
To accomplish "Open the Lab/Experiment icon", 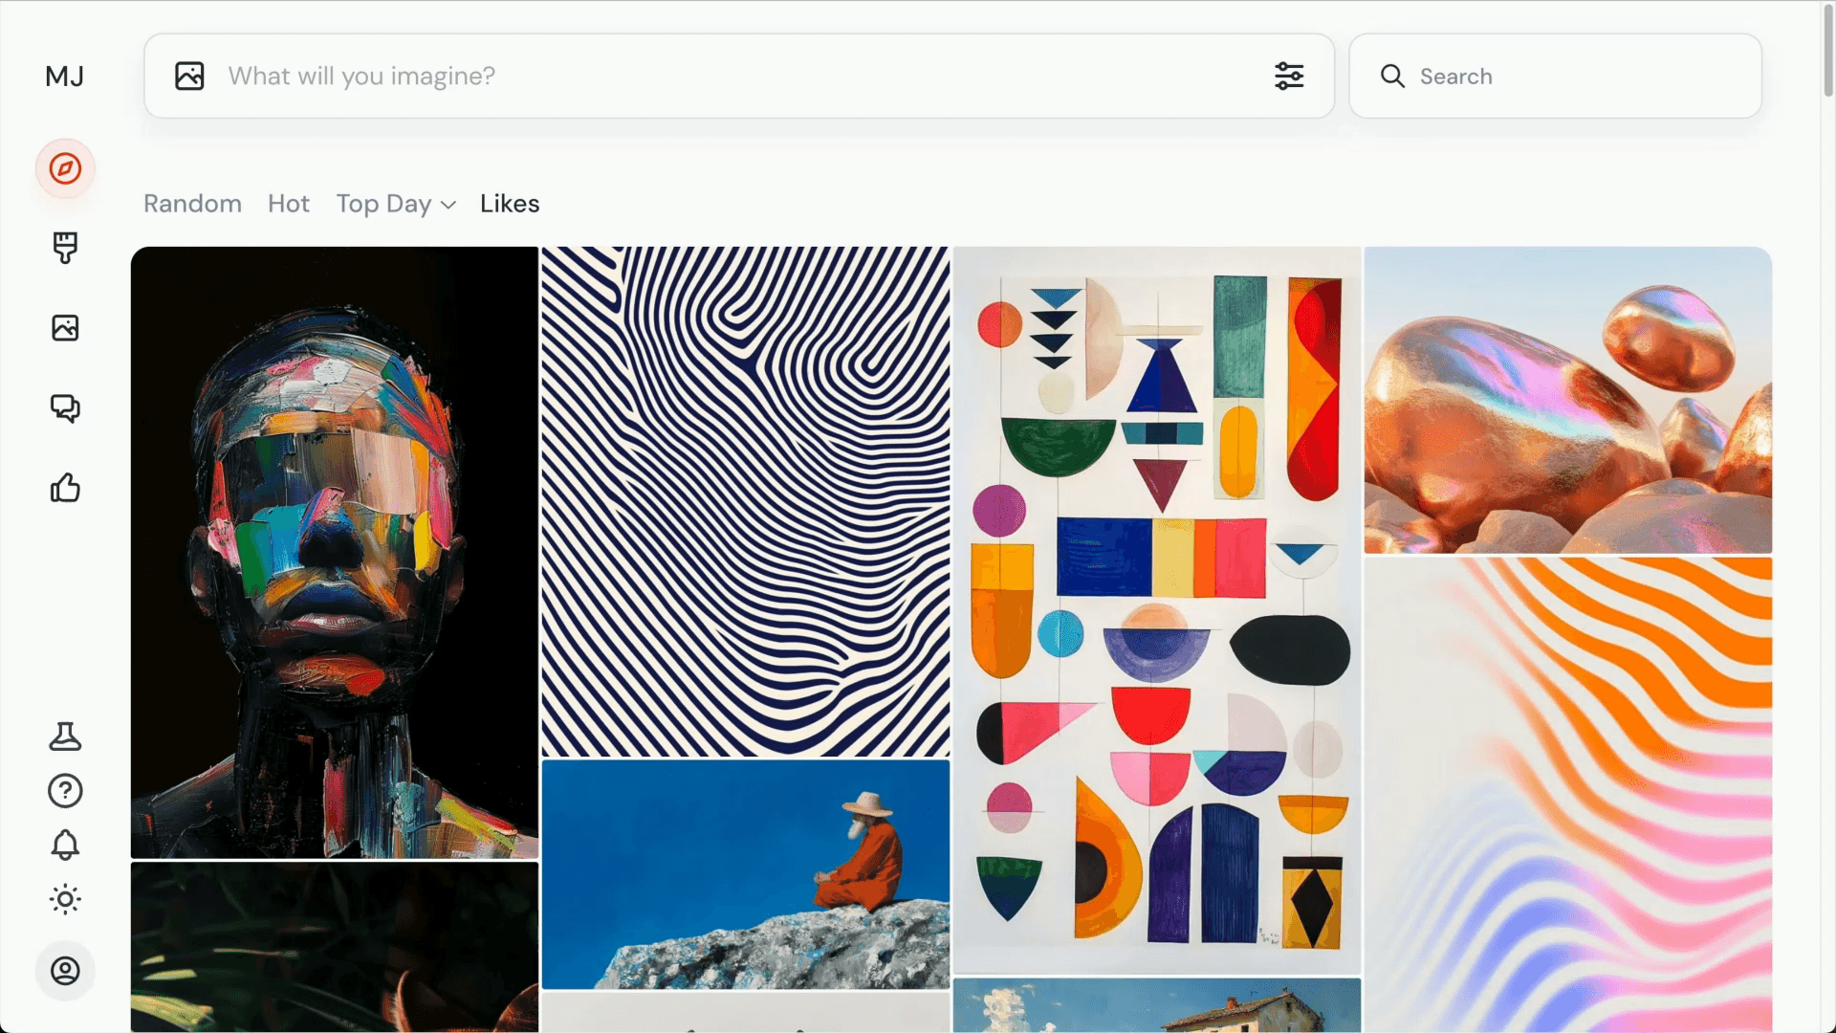I will coord(66,736).
